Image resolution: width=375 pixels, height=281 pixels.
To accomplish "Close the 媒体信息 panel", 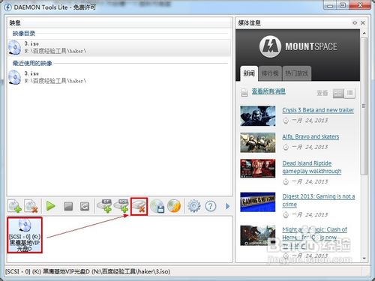I will coord(363,23).
